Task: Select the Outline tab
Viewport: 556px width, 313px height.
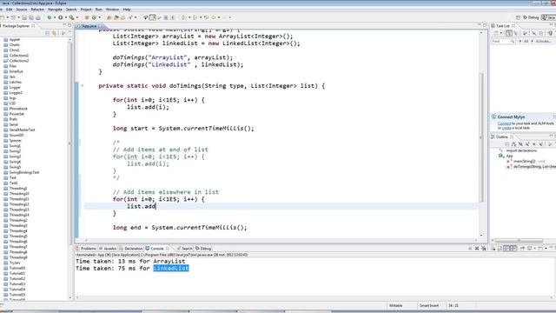Action: coord(502,137)
